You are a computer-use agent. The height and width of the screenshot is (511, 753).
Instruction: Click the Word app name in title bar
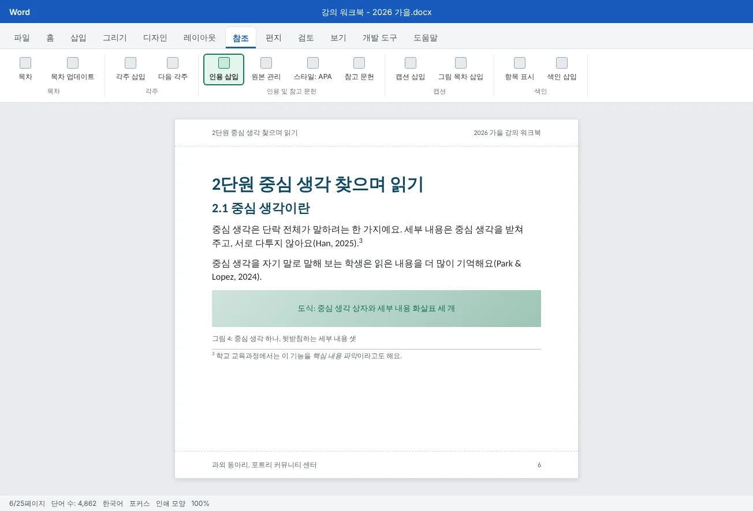[x=20, y=12]
